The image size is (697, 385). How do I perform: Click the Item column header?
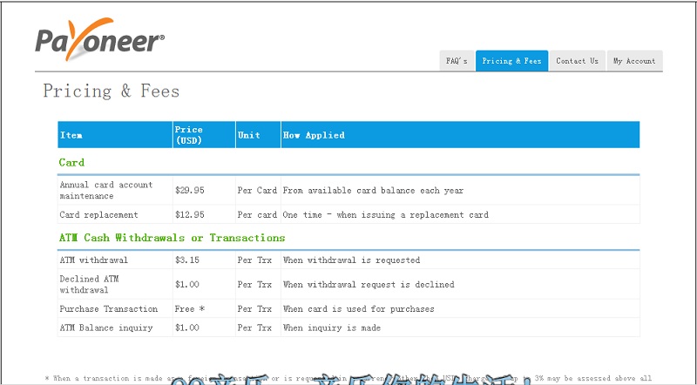pos(71,135)
